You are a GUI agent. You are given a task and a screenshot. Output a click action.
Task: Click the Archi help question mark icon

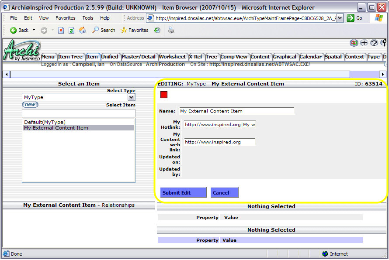point(374,43)
